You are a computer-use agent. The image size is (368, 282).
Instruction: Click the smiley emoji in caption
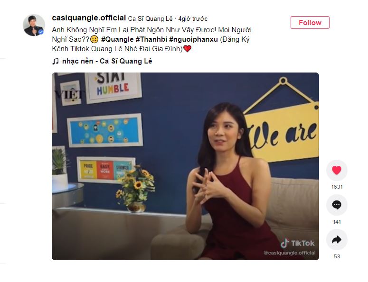94,39
